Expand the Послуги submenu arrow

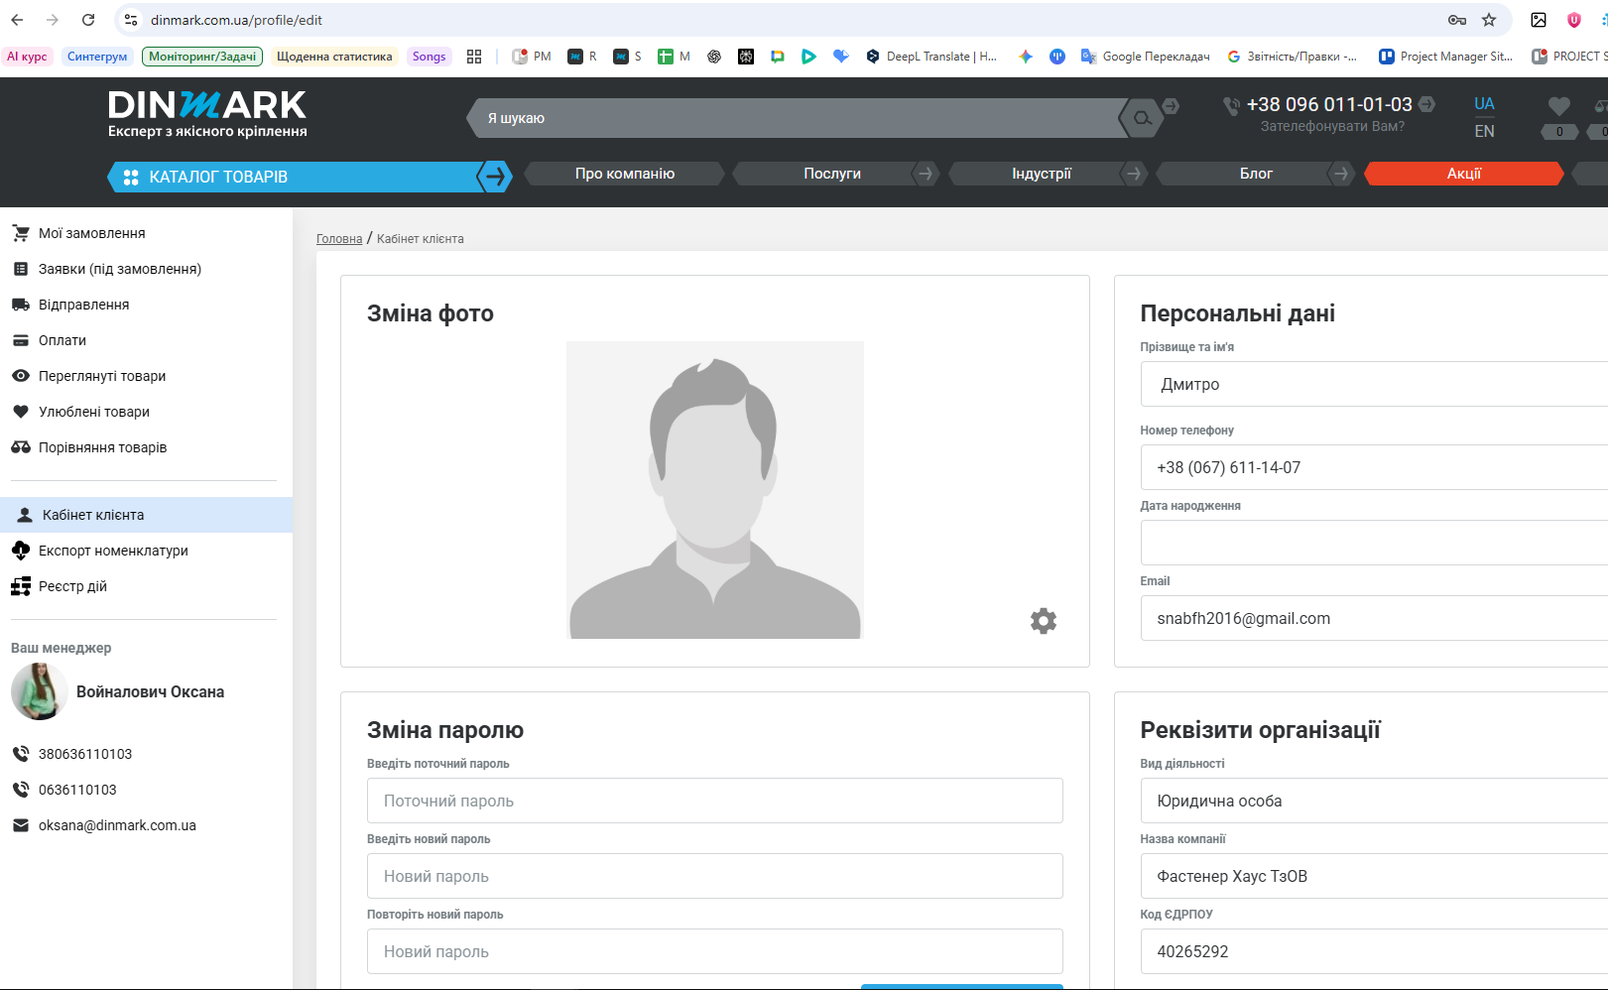925,174
